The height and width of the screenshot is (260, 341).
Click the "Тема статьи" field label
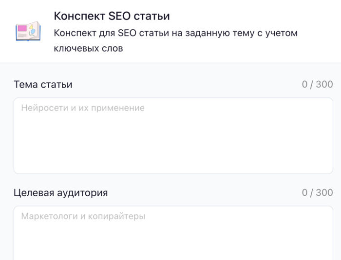point(43,84)
